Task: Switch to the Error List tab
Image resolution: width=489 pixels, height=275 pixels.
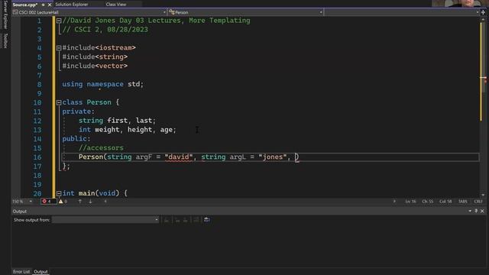Action: (x=21, y=272)
